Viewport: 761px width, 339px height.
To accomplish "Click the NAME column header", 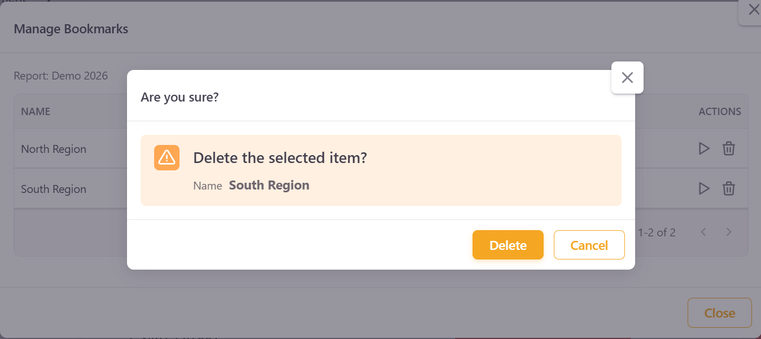I will [36, 111].
